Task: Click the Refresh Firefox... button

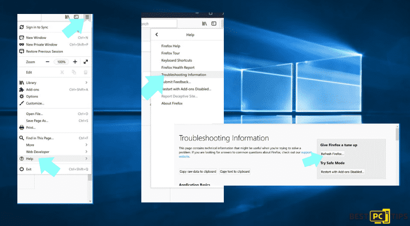Action: [332, 154]
